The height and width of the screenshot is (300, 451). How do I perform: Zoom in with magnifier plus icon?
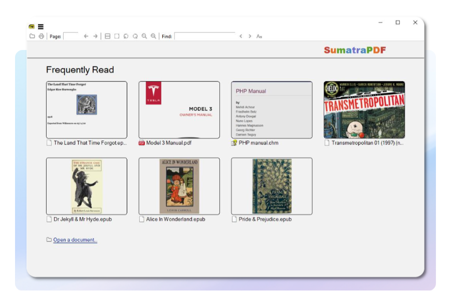(154, 36)
